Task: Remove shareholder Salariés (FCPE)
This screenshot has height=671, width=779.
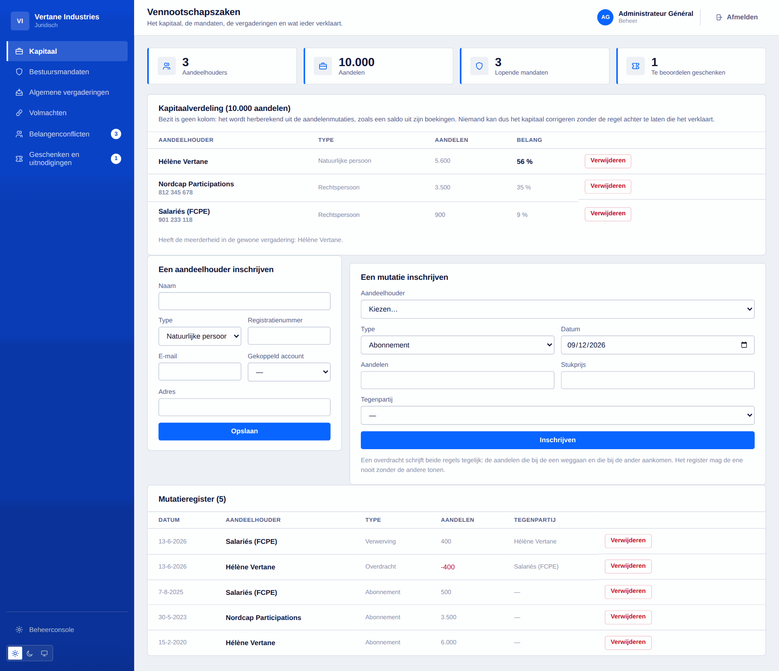Action: pos(607,214)
